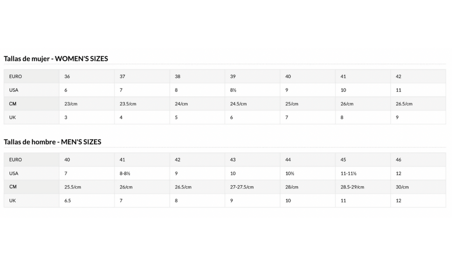
Task: Click the 8½ USA women's size cell
Action: pyautogui.click(x=233, y=90)
